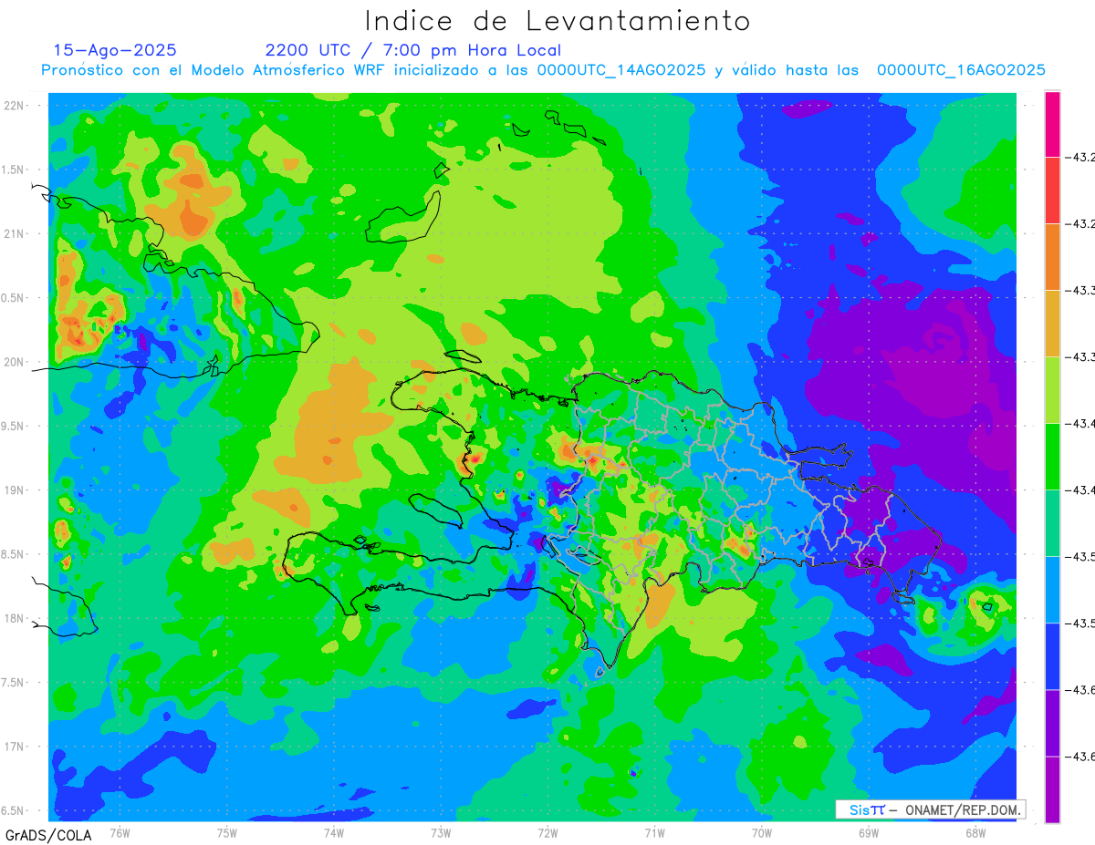Select the teal green color bar swatch
This screenshot has width=1095, height=845.
(x=1052, y=523)
